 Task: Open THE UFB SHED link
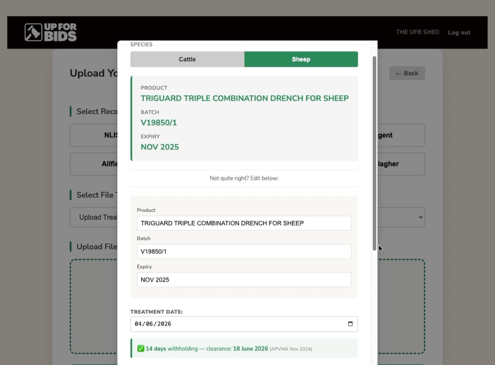click(418, 32)
